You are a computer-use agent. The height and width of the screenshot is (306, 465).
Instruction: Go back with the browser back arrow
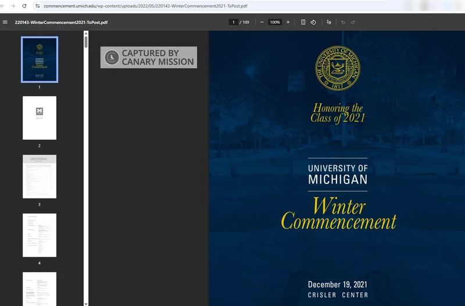click(2, 6)
